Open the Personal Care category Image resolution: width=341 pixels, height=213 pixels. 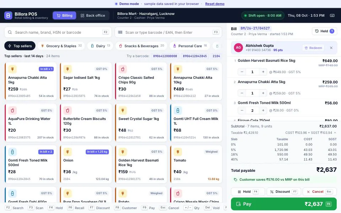click(x=190, y=46)
